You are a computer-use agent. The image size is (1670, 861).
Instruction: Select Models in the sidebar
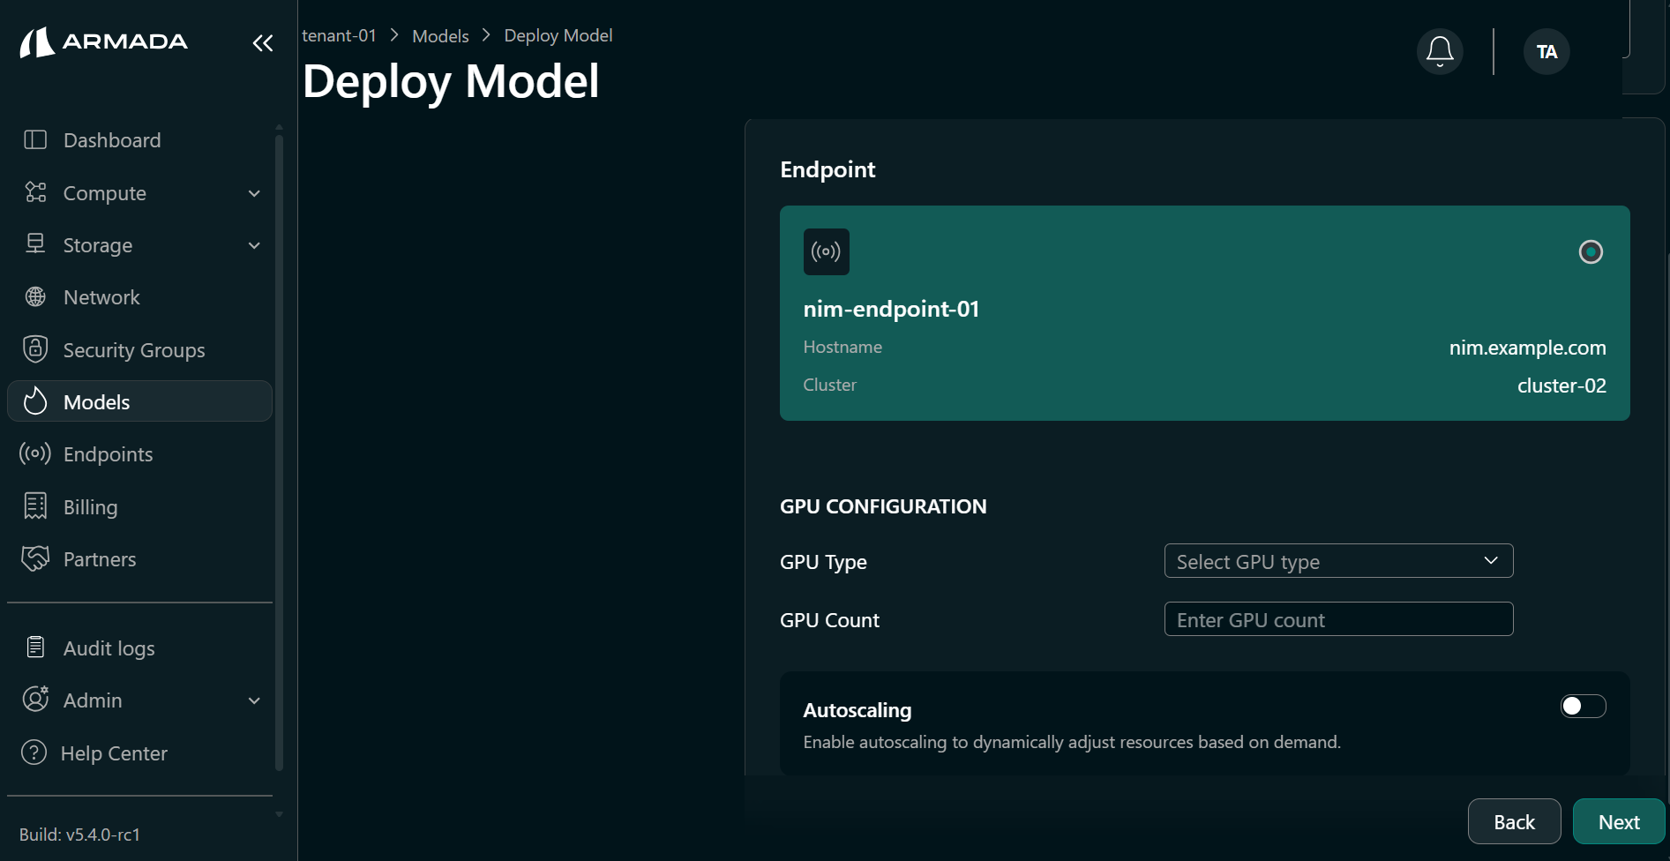click(139, 401)
